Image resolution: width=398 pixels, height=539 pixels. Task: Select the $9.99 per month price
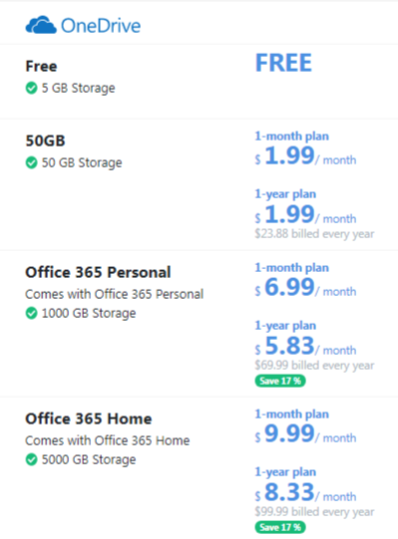(305, 433)
